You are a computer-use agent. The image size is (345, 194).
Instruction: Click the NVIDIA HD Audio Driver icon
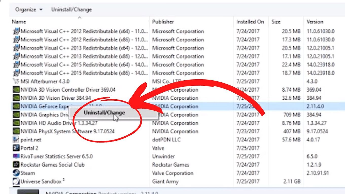16,123
